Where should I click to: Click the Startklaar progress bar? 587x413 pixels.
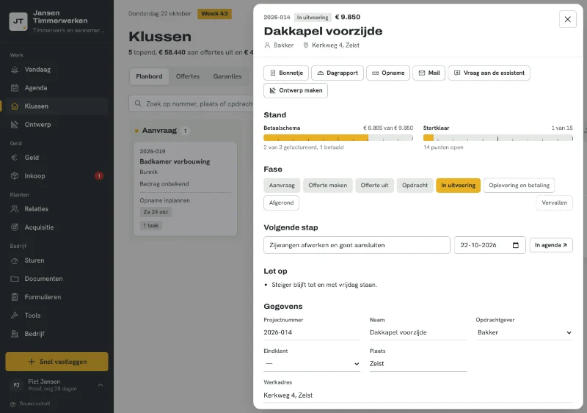(498, 138)
